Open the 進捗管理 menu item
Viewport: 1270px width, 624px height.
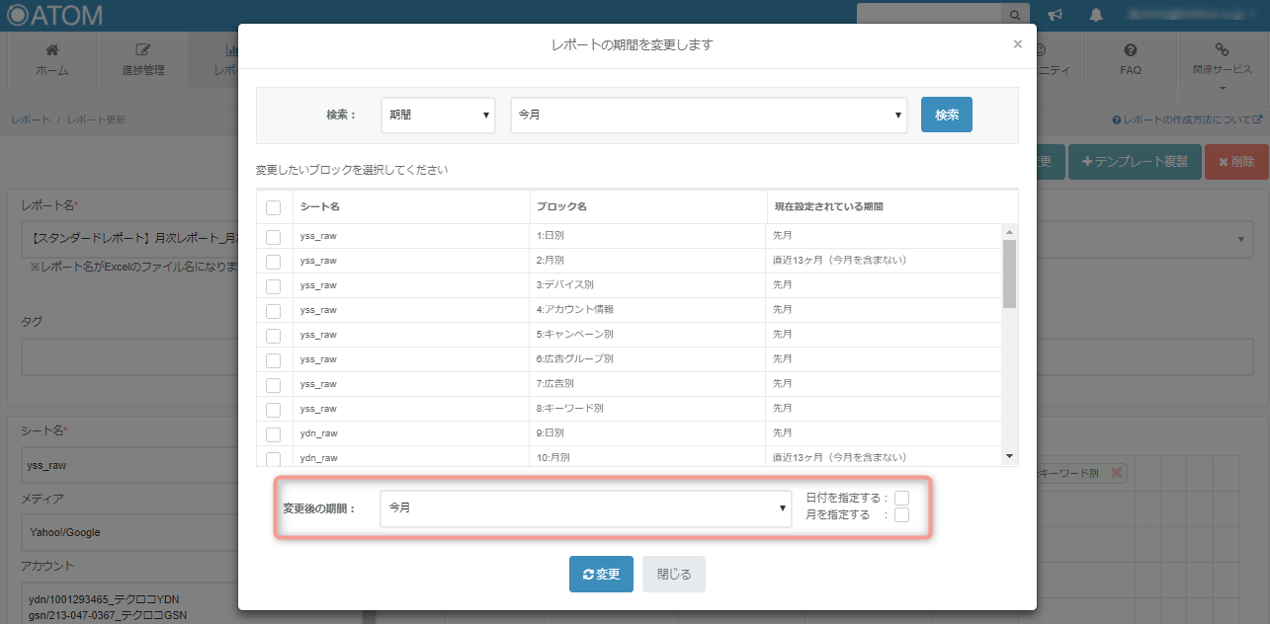143,60
